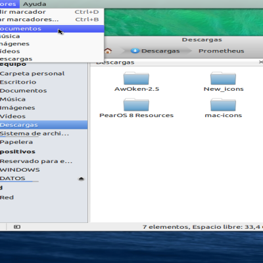263x263 pixels.
Task: Select the edit bookmarks entry with Ctrl+B
Action: pyautogui.click(x=52, y=20)
